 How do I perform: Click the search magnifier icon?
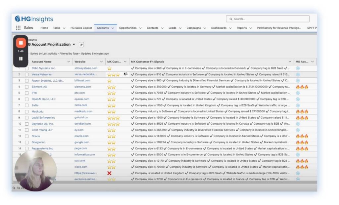pyautogui.click(x=231, y=19)
